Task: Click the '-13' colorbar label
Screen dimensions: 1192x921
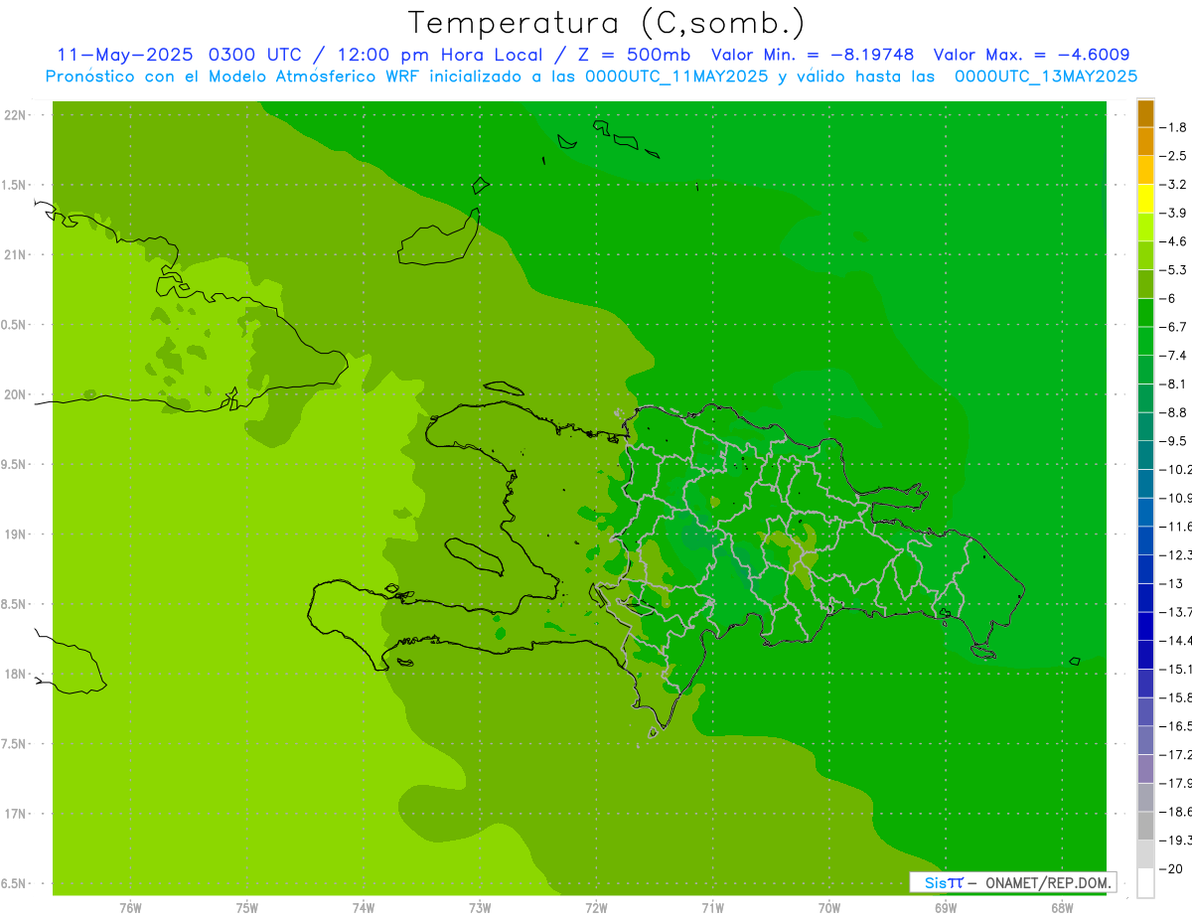Action: point(1169,583)
